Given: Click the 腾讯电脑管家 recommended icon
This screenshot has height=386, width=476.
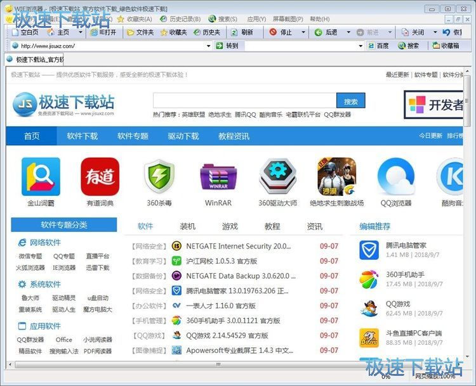Looking at the screenshot, I should click(369, 250).
